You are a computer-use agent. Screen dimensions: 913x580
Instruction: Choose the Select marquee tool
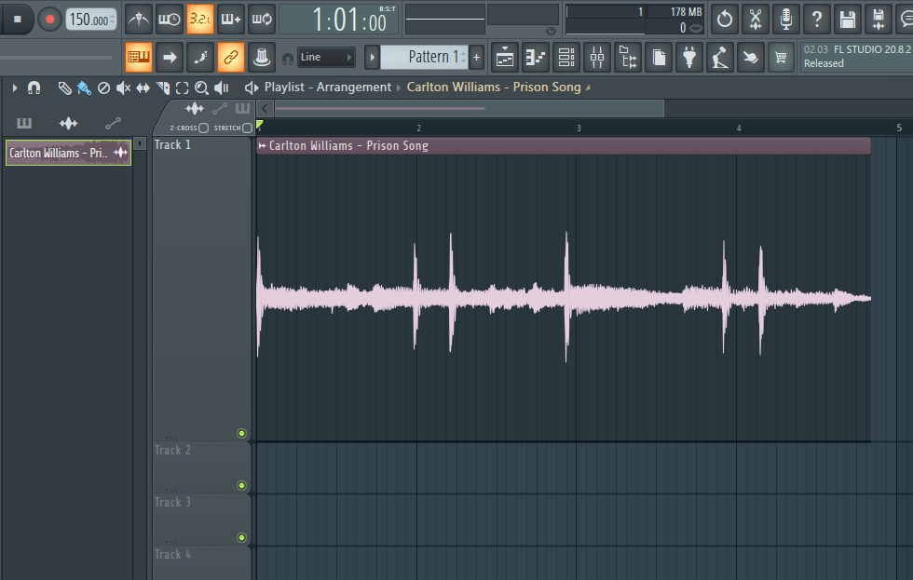tap(183, 88)
